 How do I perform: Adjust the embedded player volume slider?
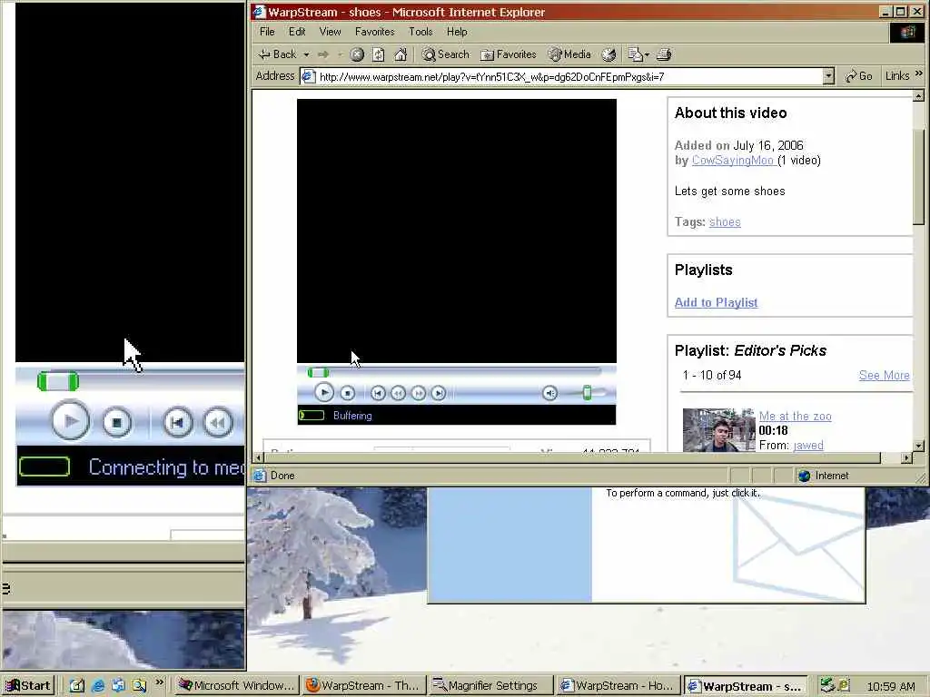587,393
